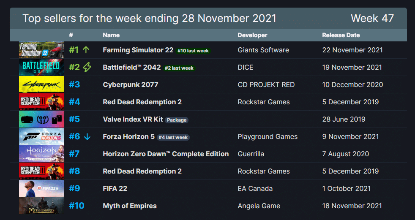
Task: Click the Name column header
Action: click(111, 35)
